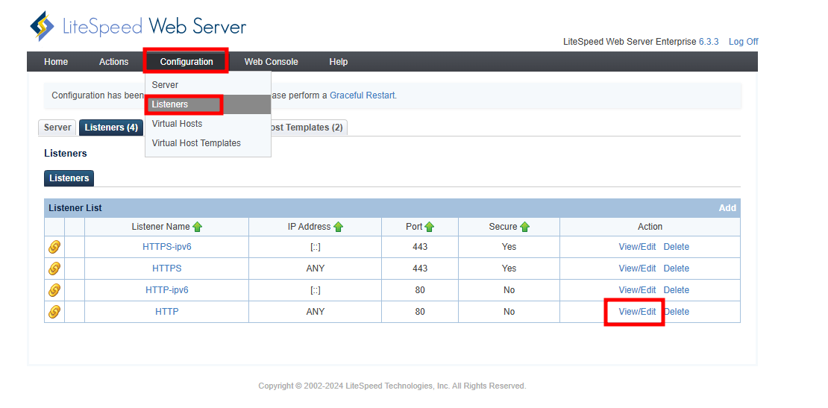Sort by IP Address green arrow
The image size is (828, 408).
[338, 227]
